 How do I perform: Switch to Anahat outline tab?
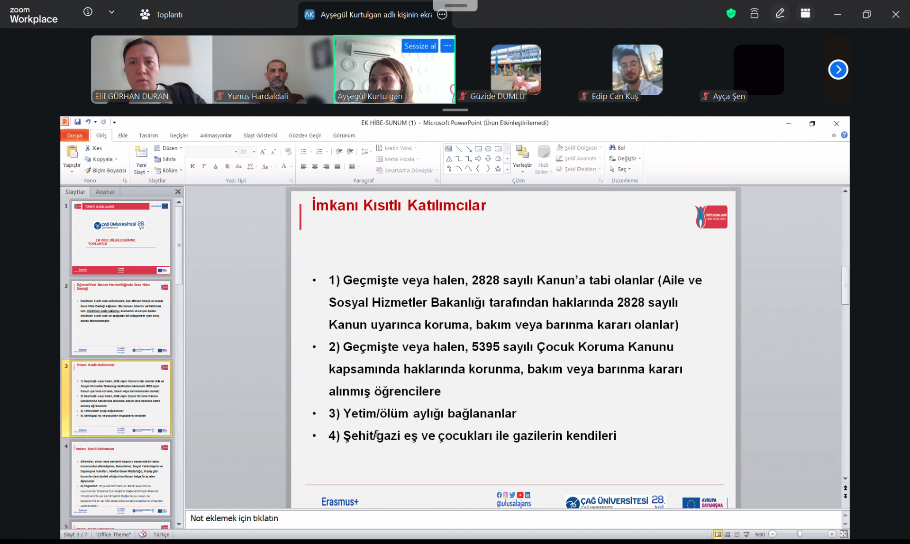[x=105, y=192]
